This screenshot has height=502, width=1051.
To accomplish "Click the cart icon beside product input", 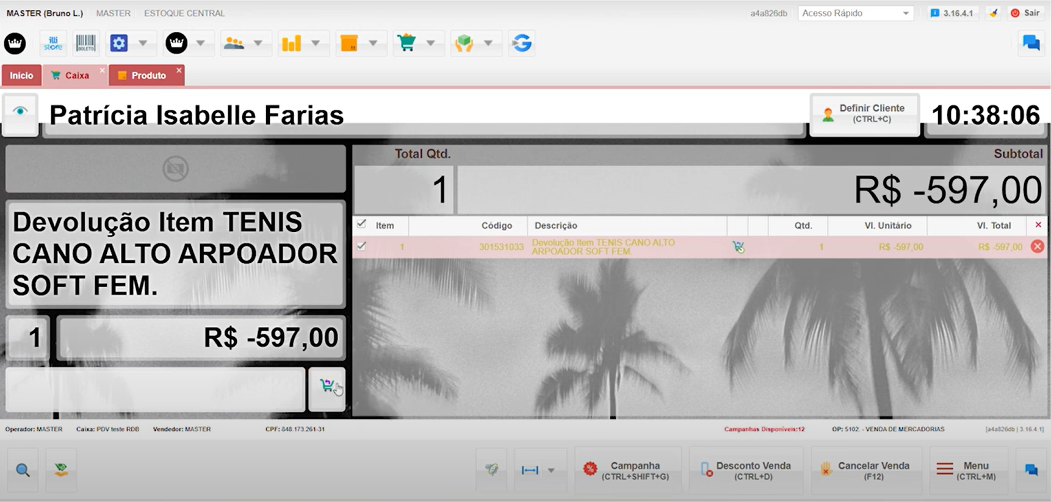I will [327, 387].
